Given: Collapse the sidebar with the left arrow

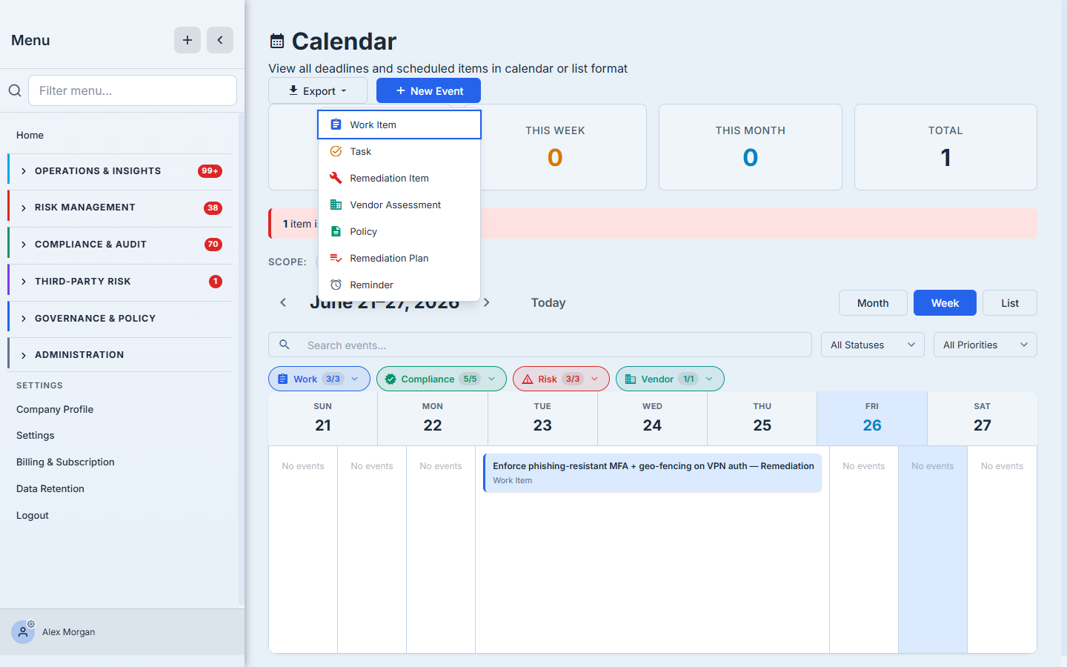Looking at the screenshot, I should [220, 40].
